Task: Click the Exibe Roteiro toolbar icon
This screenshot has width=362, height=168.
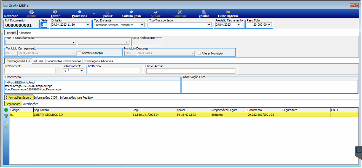Action: point(228,12)
